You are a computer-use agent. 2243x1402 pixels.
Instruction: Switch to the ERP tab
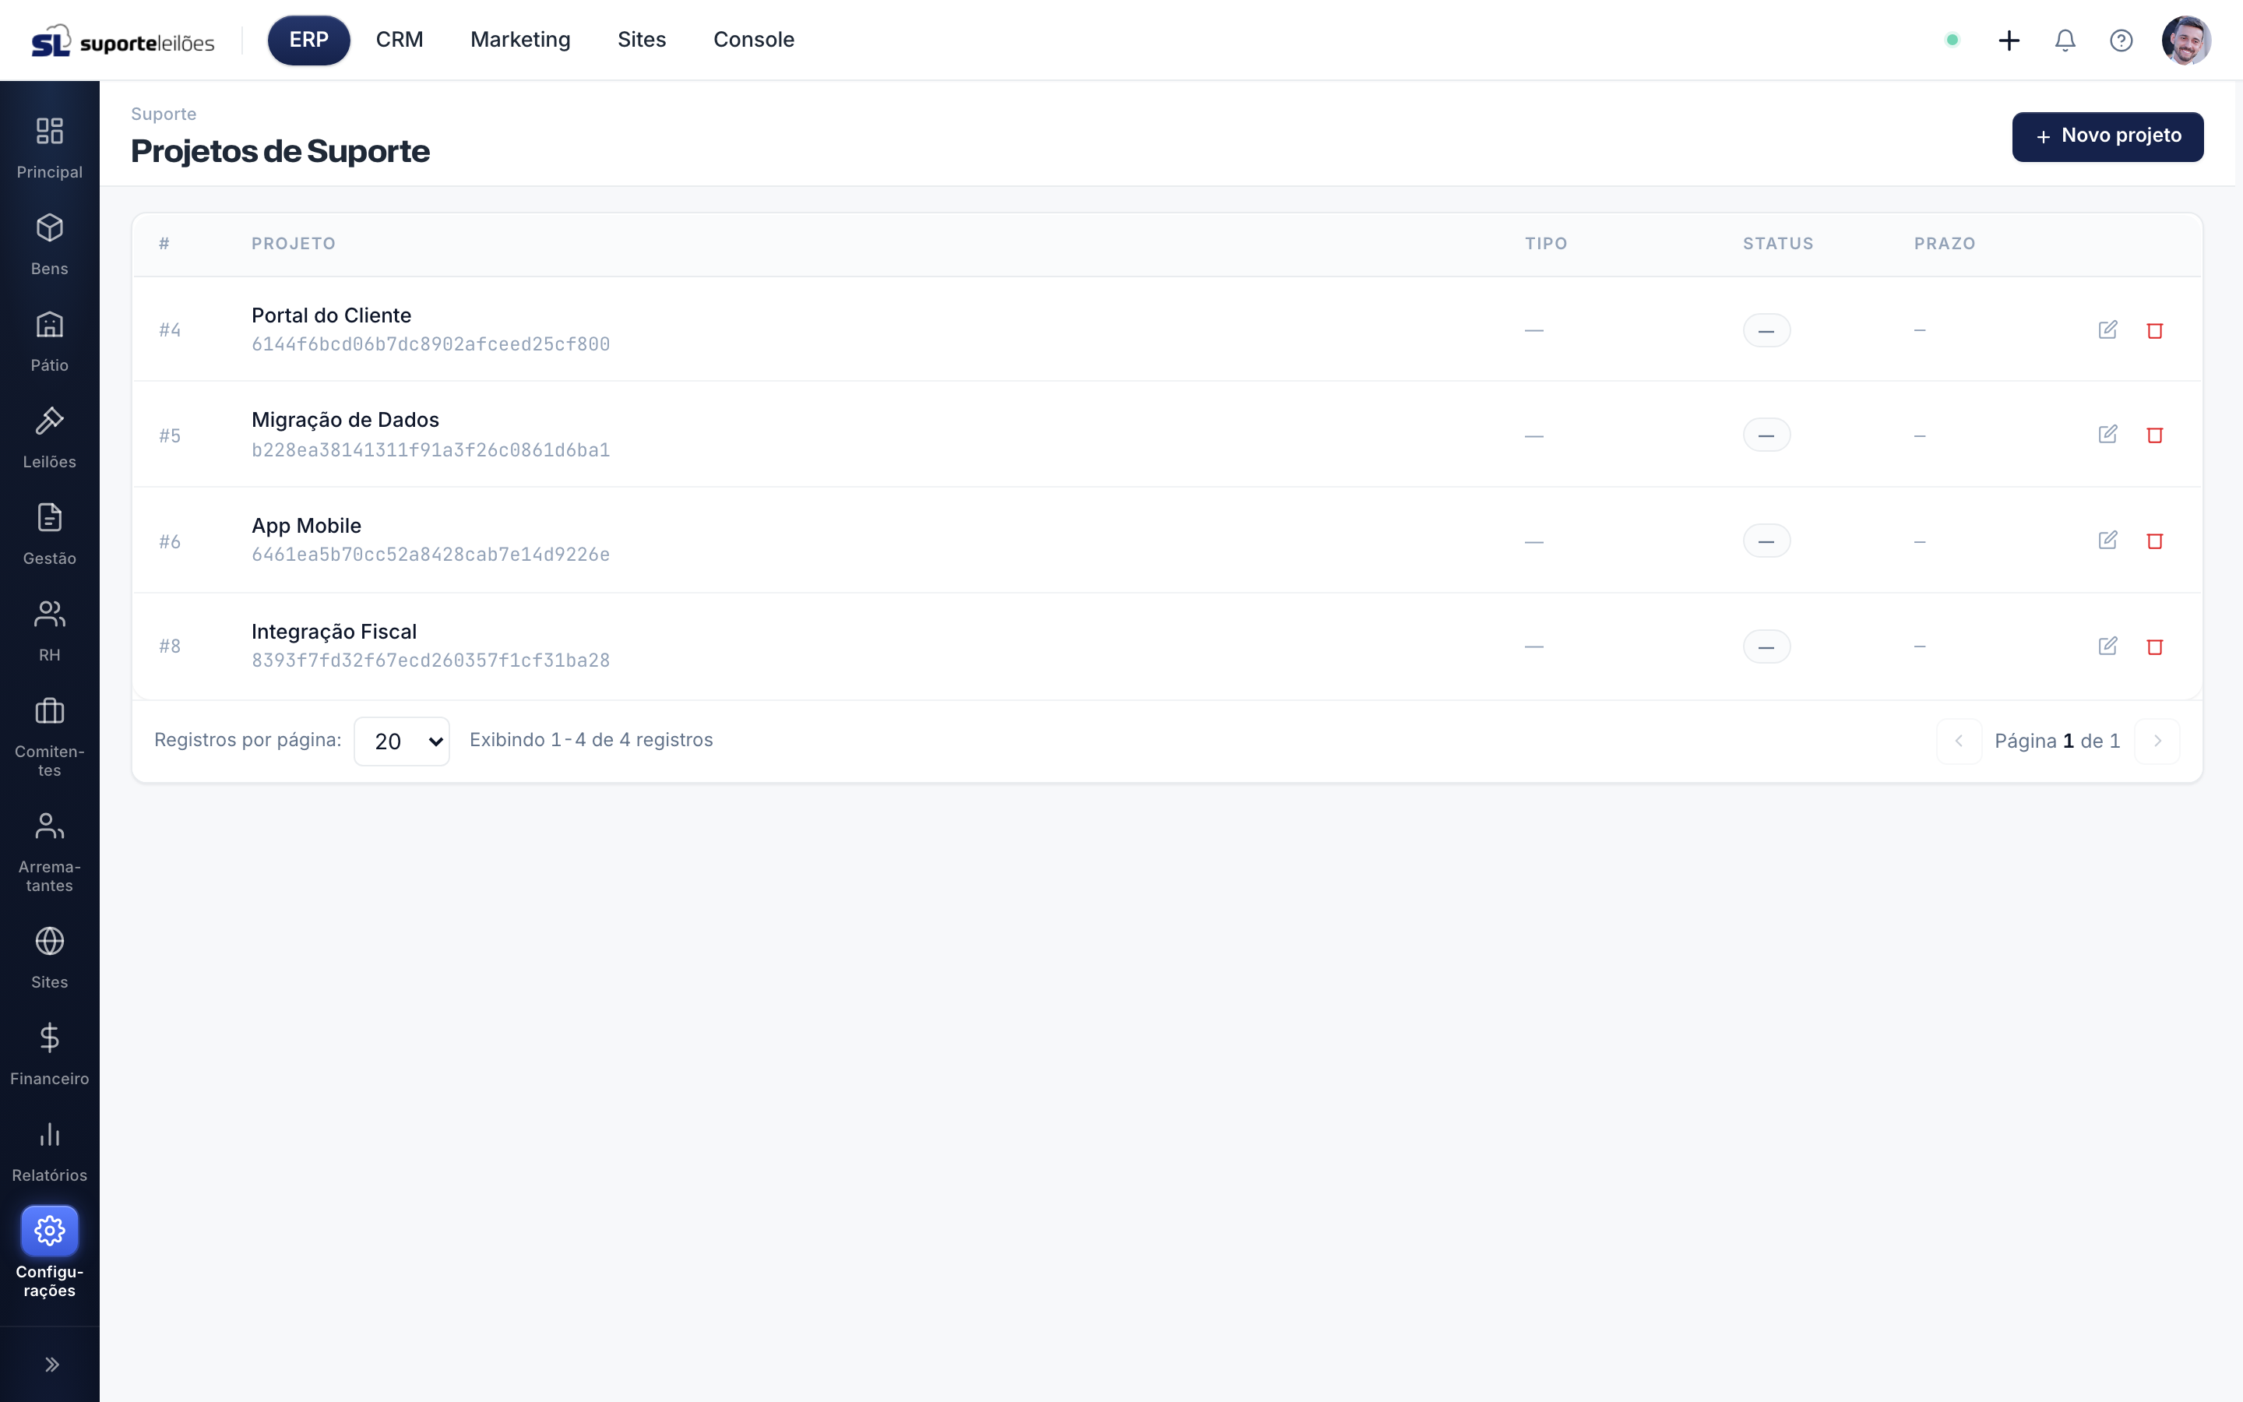308,40
